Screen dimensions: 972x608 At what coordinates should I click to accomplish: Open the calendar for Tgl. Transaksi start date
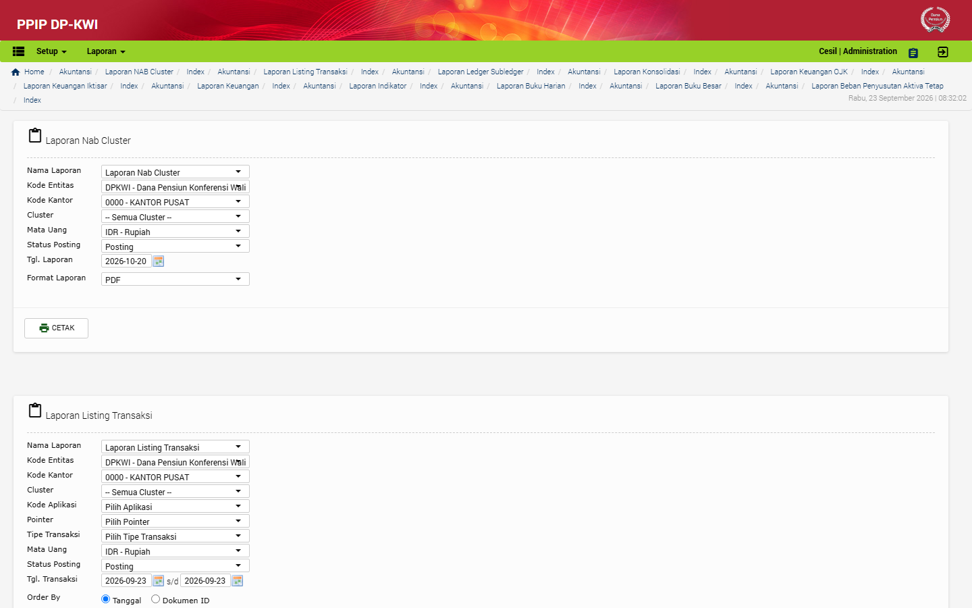[x=159, y=581]
